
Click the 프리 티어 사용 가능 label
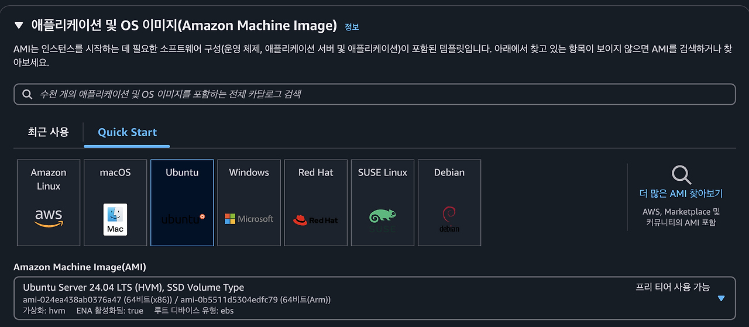point(672,287)
